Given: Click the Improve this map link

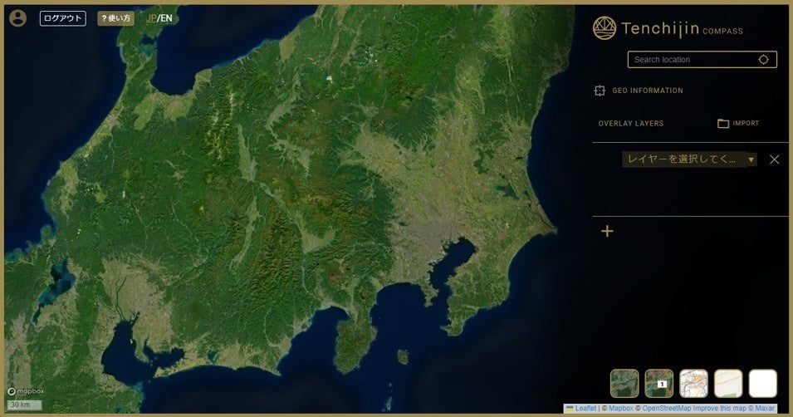Looking at the screenshot, I should 720,408.
